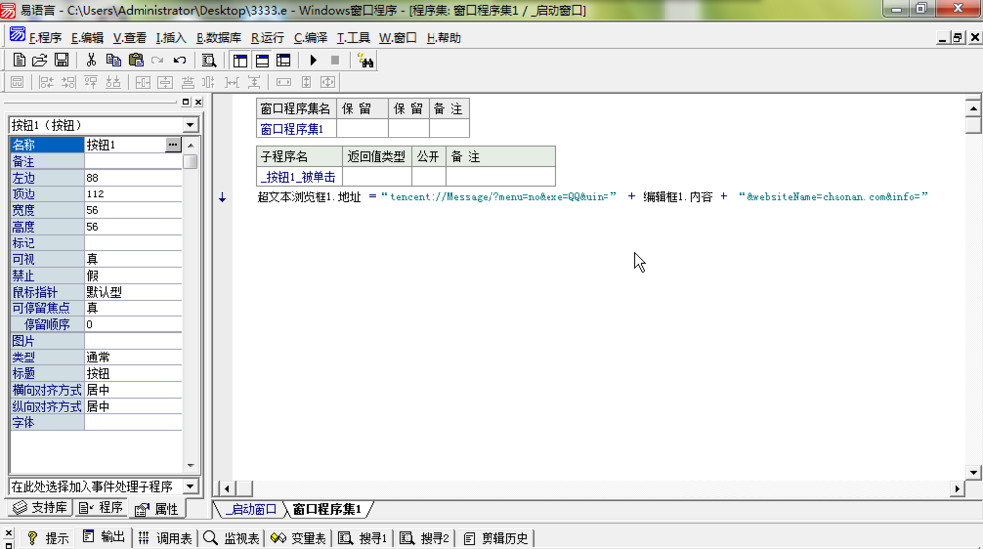Click the Open file folder icon
The image size is (983, 549).
pyautogui.click(x=39, y=60)
